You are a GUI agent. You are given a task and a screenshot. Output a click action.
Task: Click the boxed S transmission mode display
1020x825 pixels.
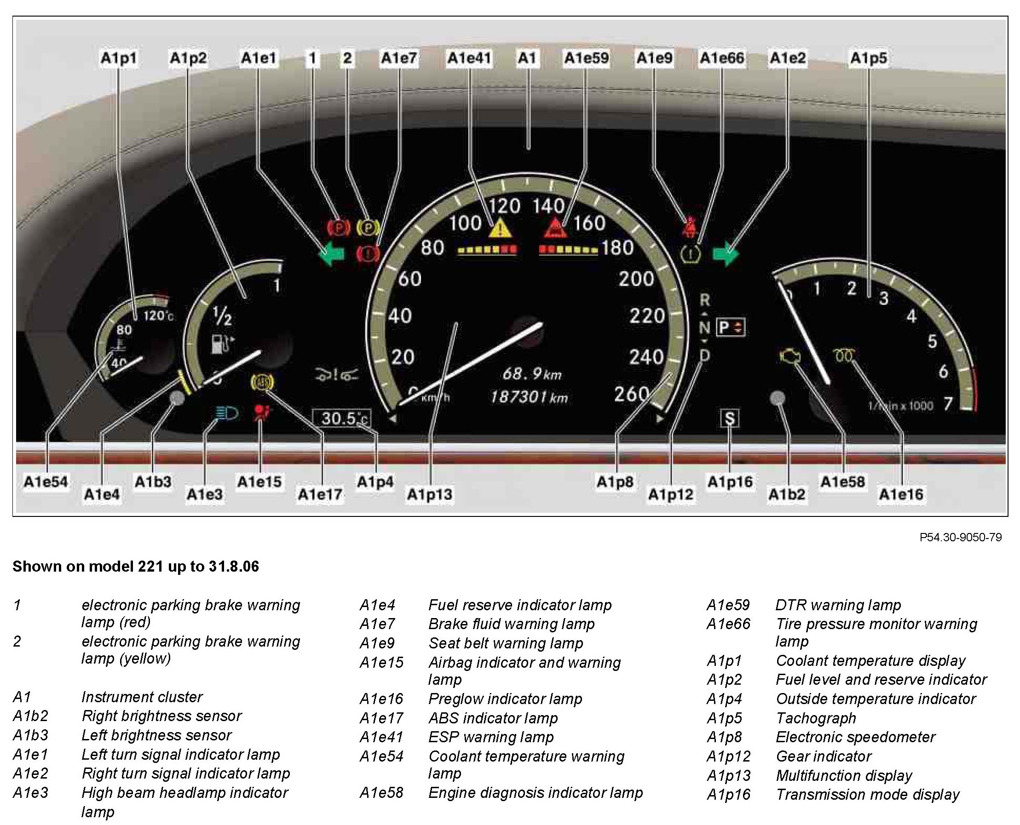[x=729, y=418]
